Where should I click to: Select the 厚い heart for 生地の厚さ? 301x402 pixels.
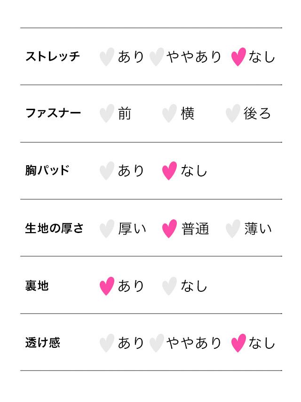[107, 229]
